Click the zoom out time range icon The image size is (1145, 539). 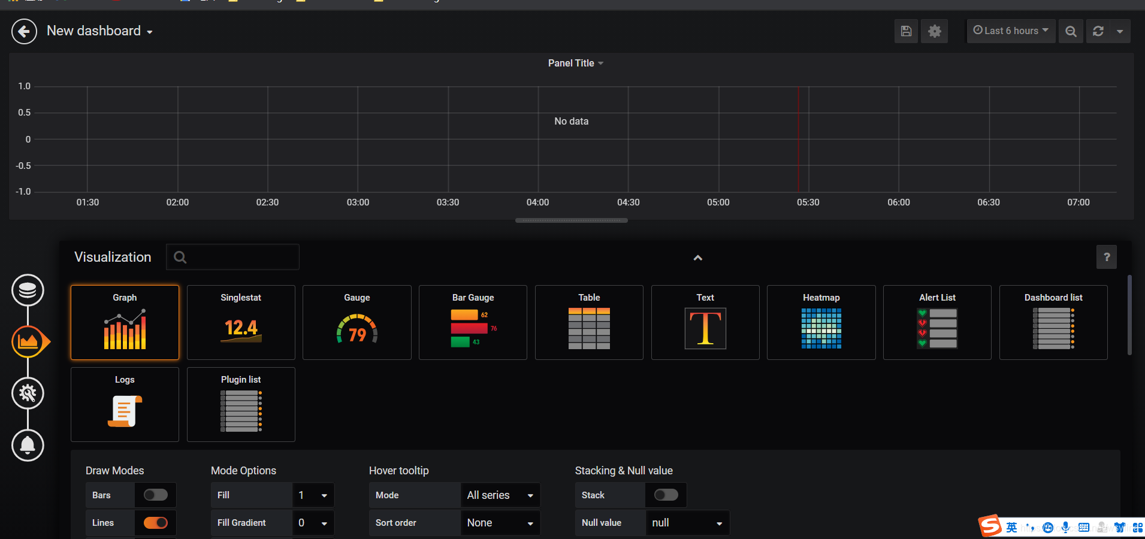1071,31
